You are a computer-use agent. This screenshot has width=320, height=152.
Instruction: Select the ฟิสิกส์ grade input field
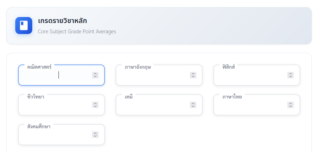(x=250, y=75)
